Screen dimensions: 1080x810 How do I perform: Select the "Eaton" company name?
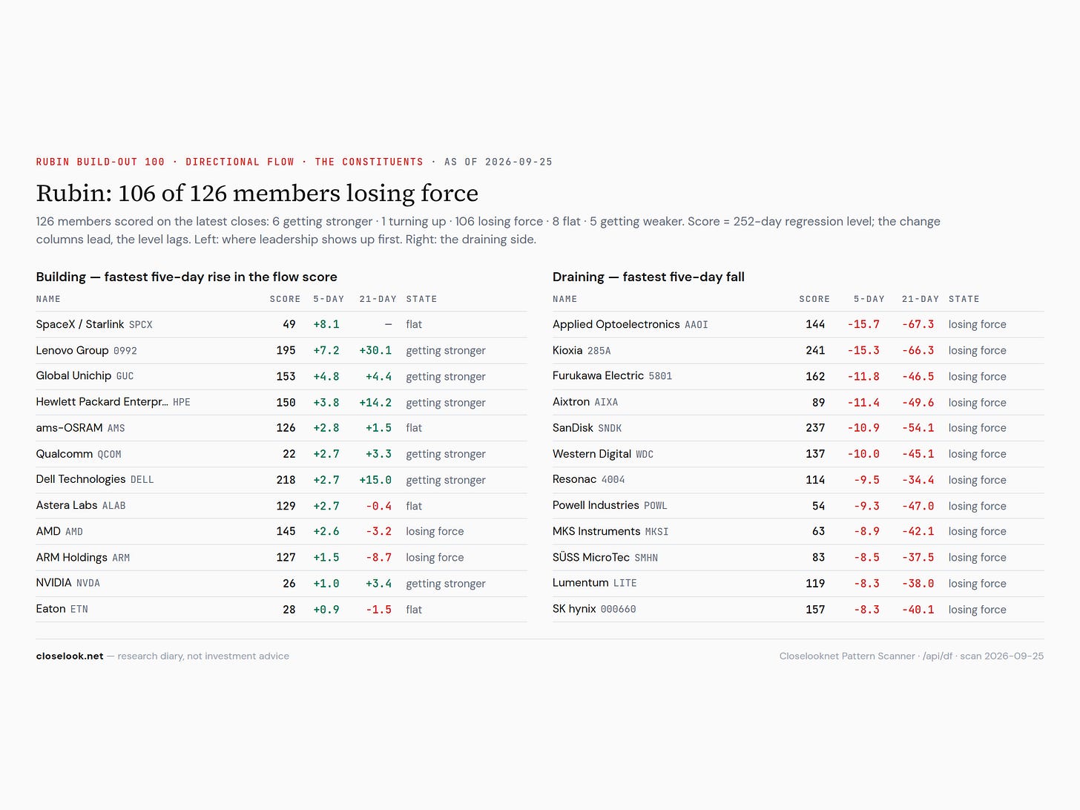51,609
